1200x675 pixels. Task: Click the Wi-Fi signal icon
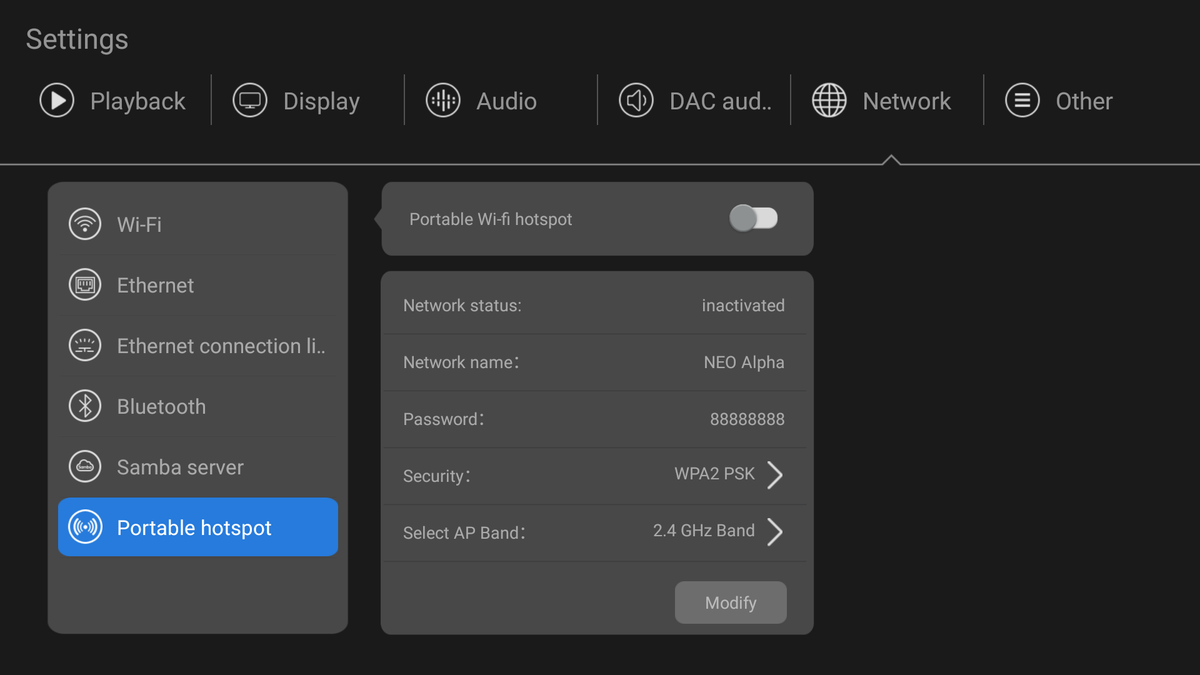click(85, 224)
